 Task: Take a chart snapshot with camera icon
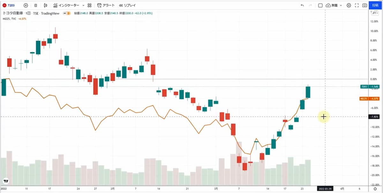tap(365, 5)
